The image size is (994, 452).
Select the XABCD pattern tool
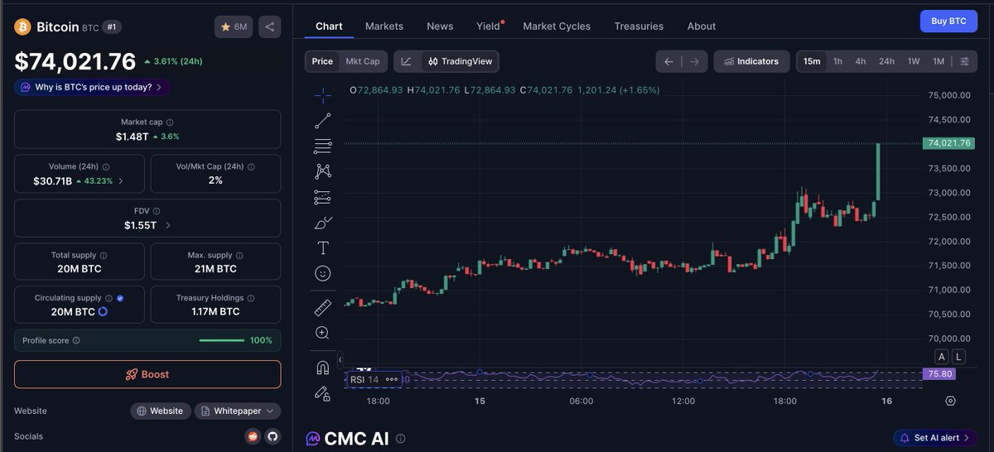(x=323, y=171)
